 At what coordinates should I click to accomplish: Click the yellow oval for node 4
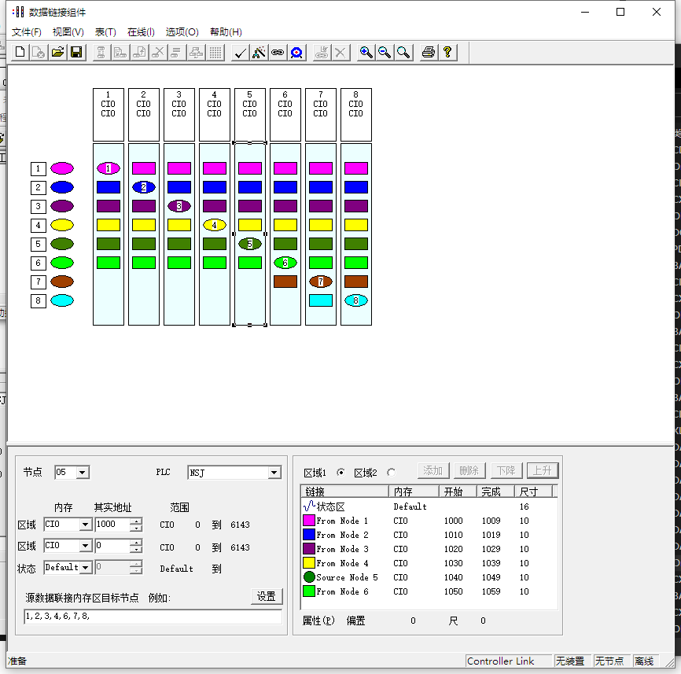pyautogui.click(x=62, y=225)
